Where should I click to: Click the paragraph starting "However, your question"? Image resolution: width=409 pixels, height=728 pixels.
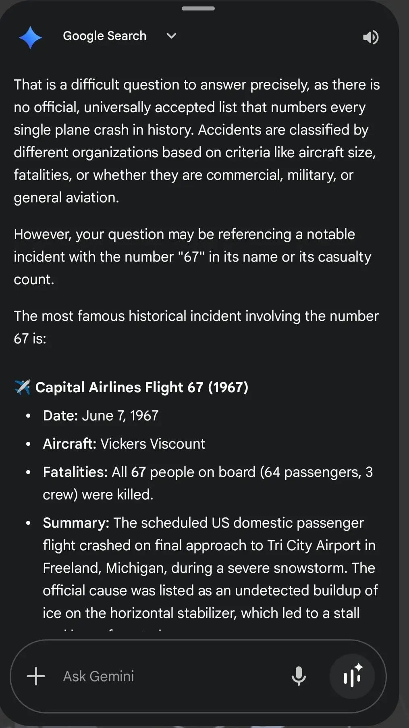(193, 257)
